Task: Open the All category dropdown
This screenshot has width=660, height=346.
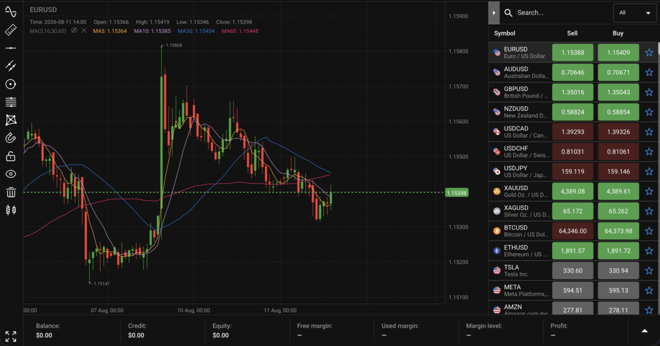Action: (x=634, y=13)
